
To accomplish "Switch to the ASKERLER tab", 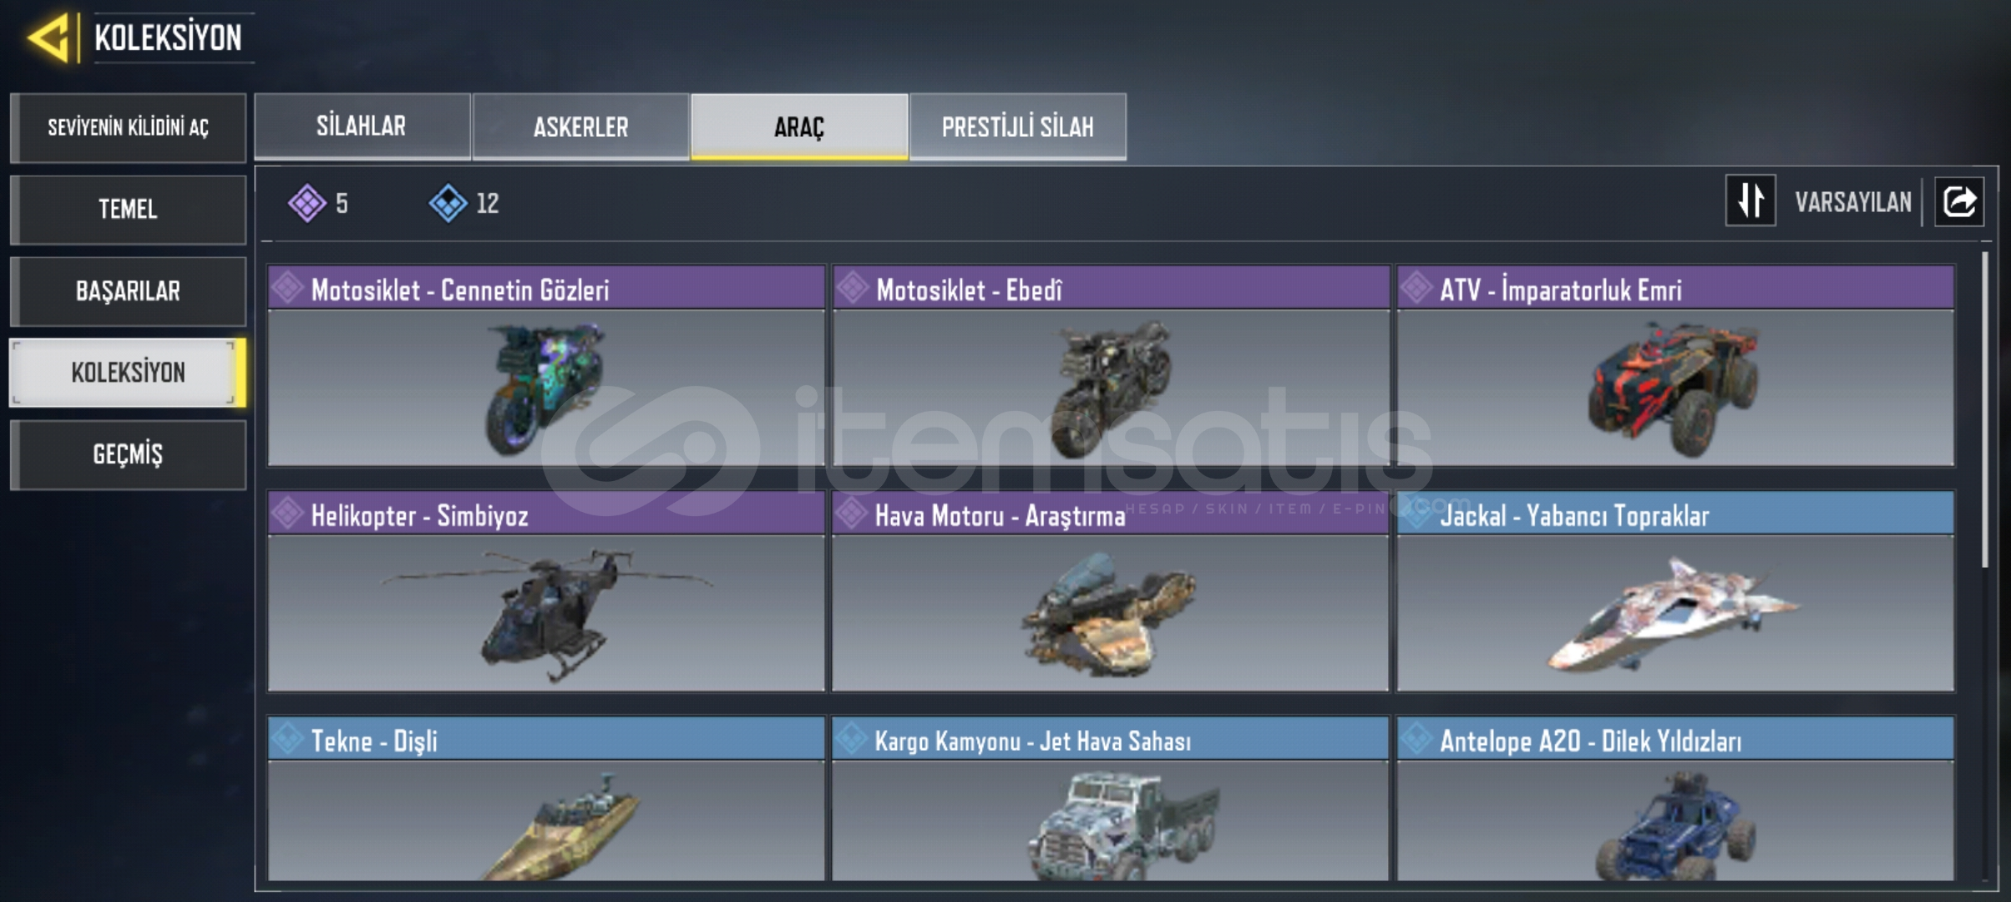I will coord(580,126).
